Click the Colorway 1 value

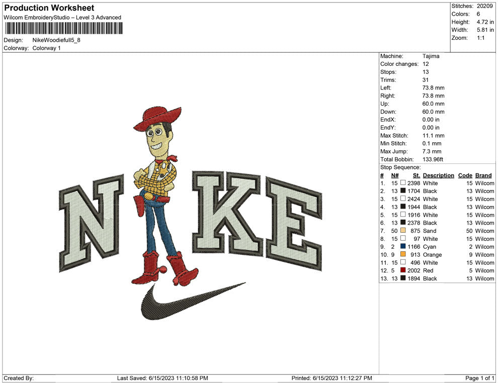point(46,48)
